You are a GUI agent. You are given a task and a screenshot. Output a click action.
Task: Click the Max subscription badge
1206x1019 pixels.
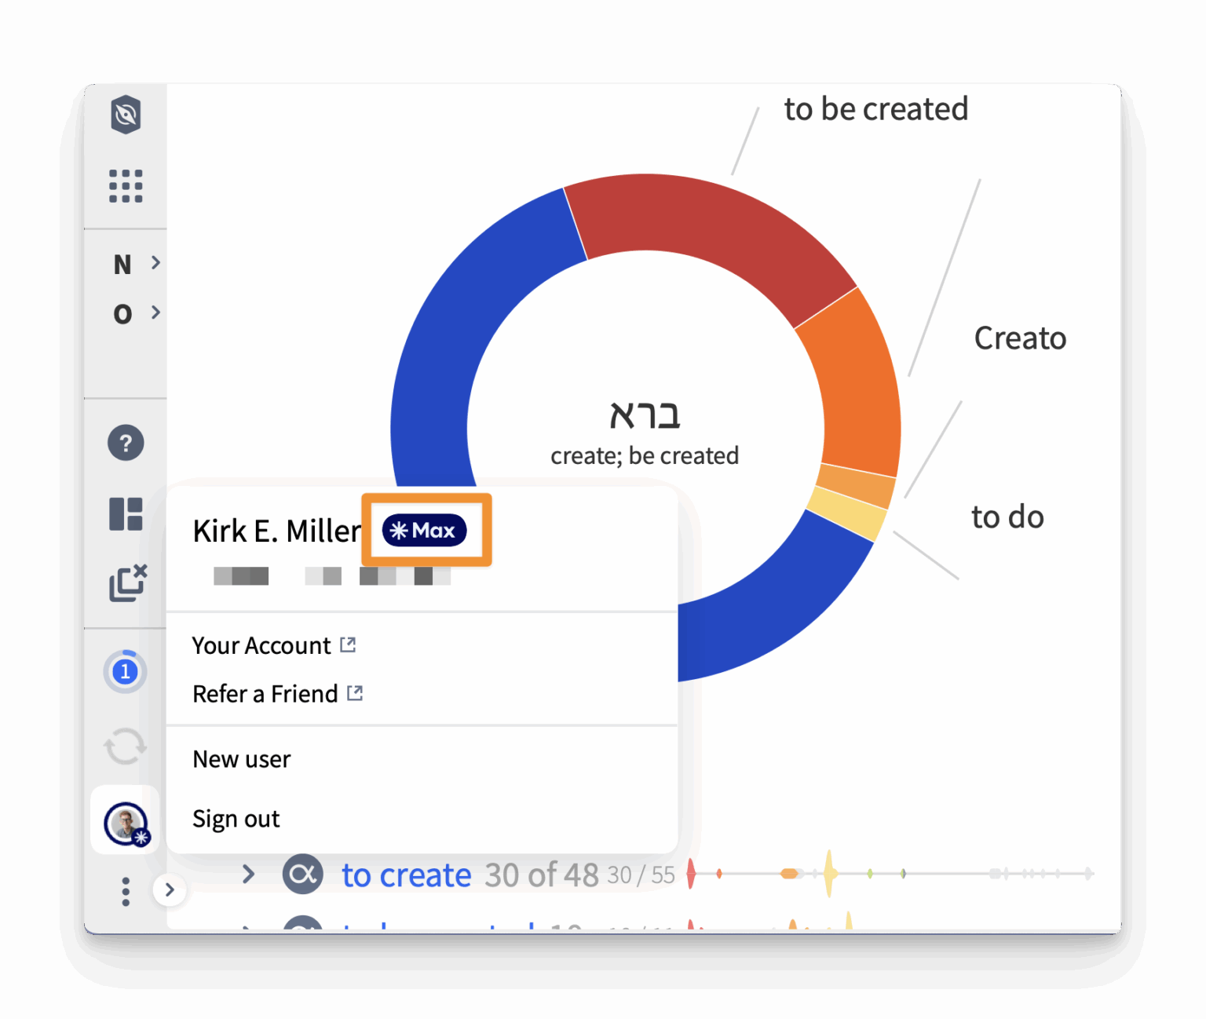coord(424,531)
